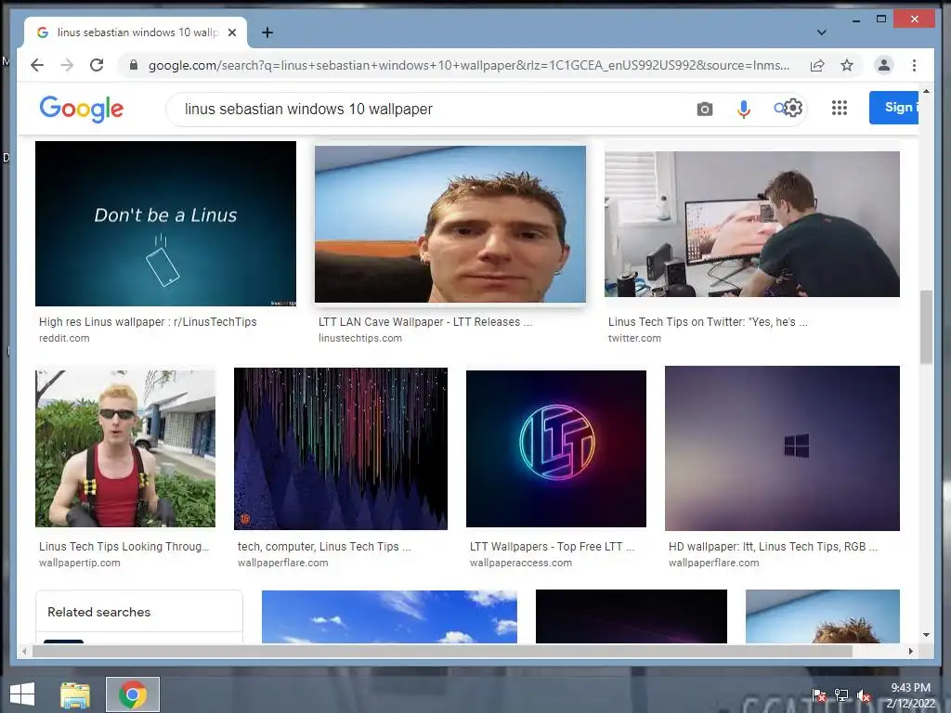
Task: Select the linus sebastian windows 10 tab
Action: (136, 32)
